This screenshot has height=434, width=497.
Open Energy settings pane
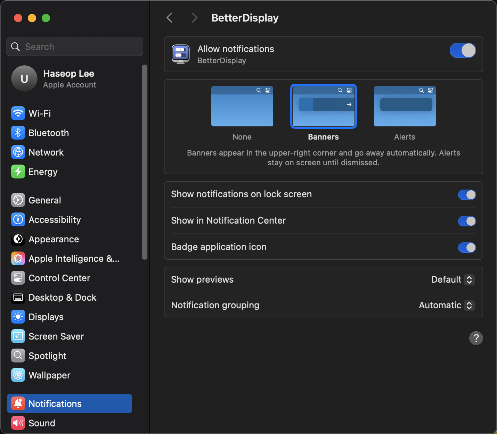coord(70,172)
